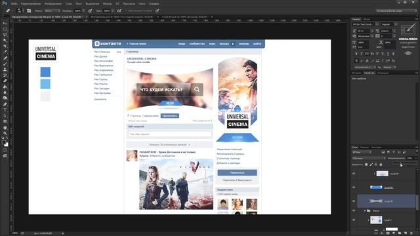Image resolution: width=420 pixels, height=236 pixels.
Task: Open the layer blend mode dropdown
Action: point(368,158)
